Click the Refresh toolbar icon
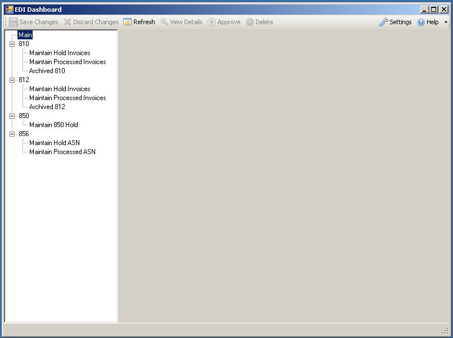Screen dimensions: 453x338 pyautogui.click(x=128, y=22)
